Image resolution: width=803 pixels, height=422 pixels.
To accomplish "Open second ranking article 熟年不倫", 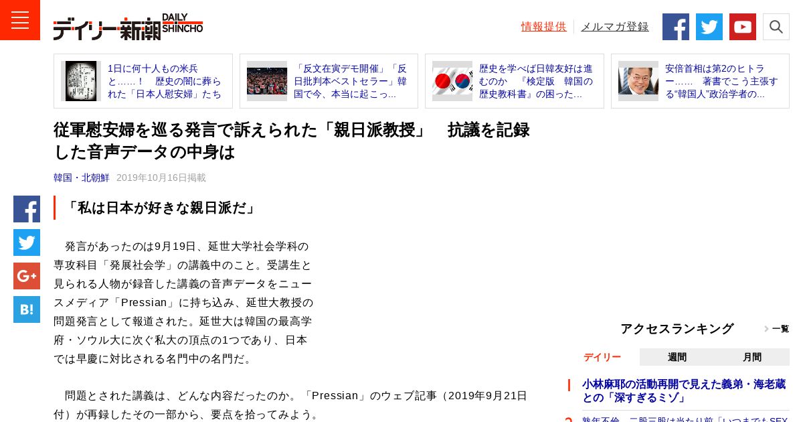I will (685, 419).
